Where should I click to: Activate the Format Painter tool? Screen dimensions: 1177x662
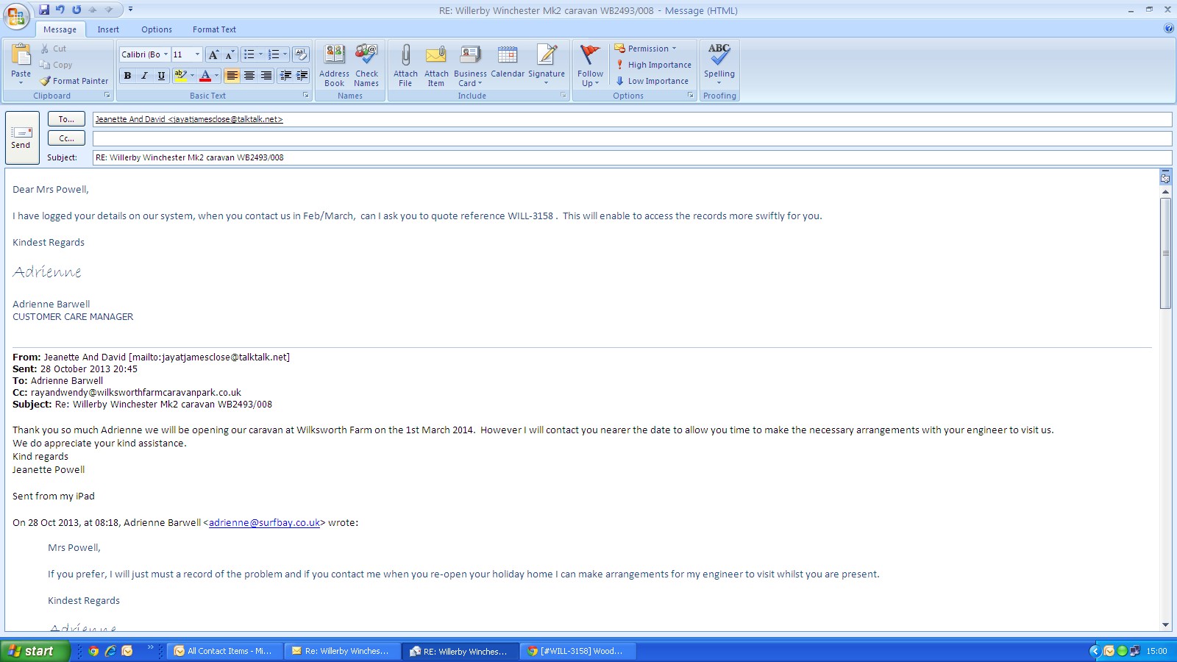click(74, 81)
